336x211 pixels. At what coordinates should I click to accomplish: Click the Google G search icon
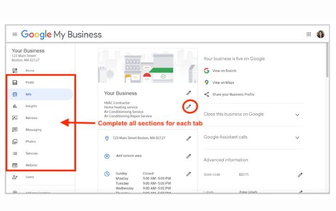[206, 70]
